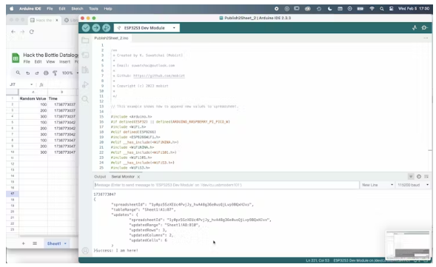Follow the GitHub link in the code comment
436x267 pixels.
(x=158, y=75)
